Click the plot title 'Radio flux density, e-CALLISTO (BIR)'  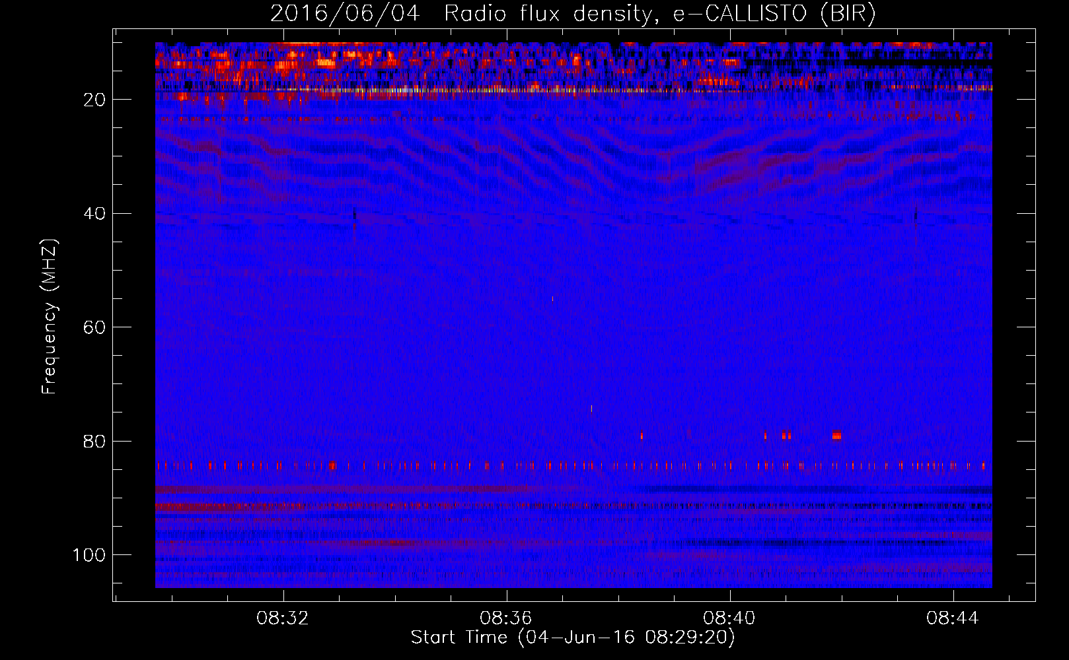[x=660, y=14]
